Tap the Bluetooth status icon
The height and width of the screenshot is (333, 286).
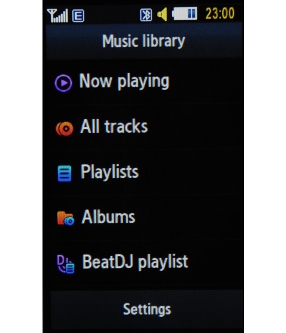coord(146,15)
